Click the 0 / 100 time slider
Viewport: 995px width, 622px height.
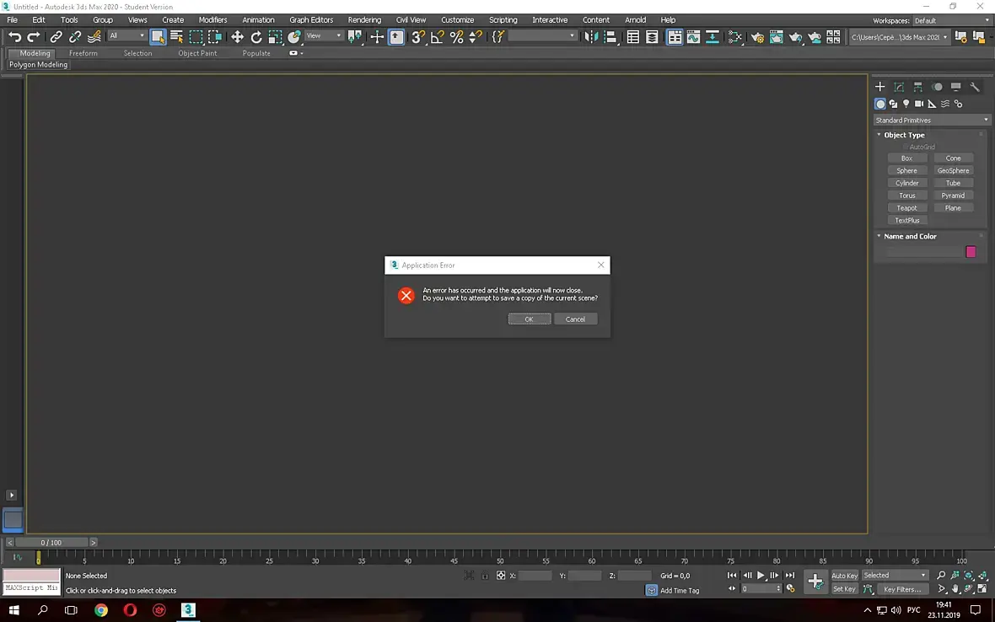click(x=51, y=543)
